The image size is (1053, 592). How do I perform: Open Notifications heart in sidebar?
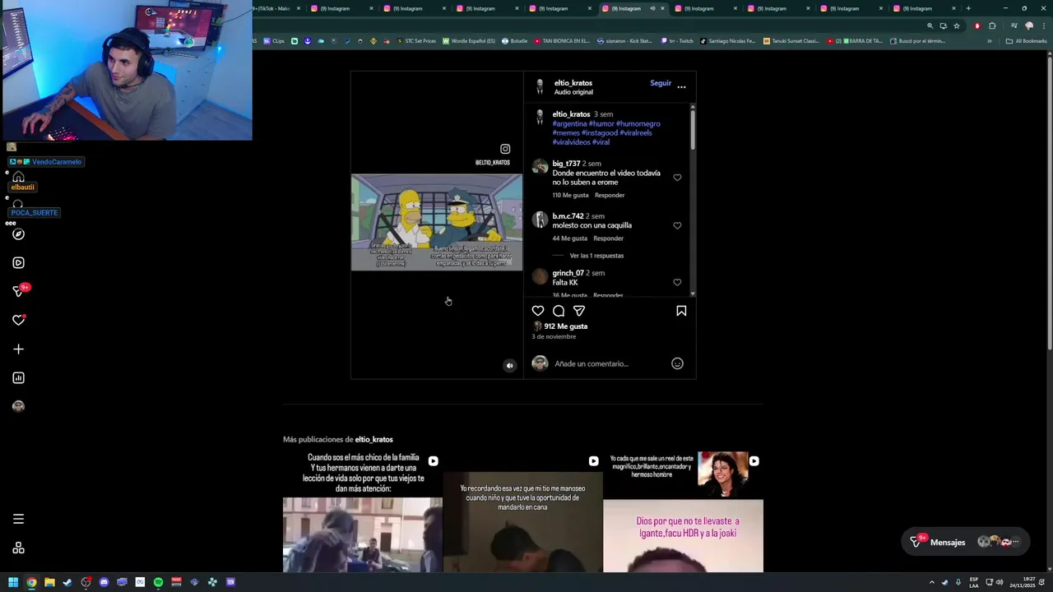click(18, 321)
